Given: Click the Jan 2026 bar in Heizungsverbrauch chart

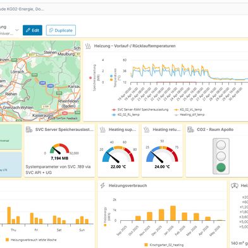Looking at the screenshot, I should point(173,213).
